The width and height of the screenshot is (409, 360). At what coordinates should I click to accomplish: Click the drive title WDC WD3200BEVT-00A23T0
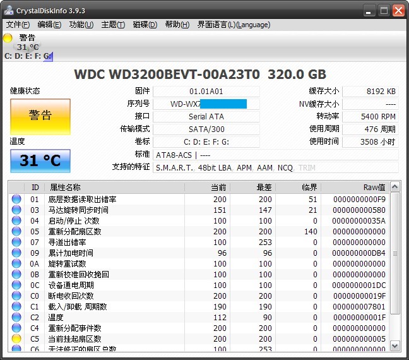(167, 75)
